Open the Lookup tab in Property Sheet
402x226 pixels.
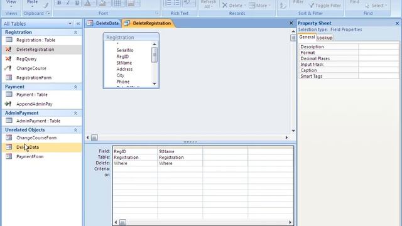[325, 38]
